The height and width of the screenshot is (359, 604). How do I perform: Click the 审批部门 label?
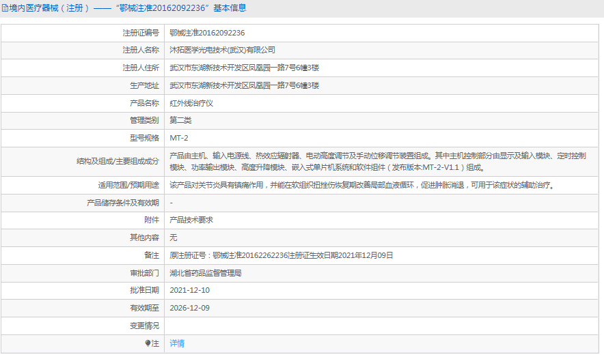coord(144,273)
